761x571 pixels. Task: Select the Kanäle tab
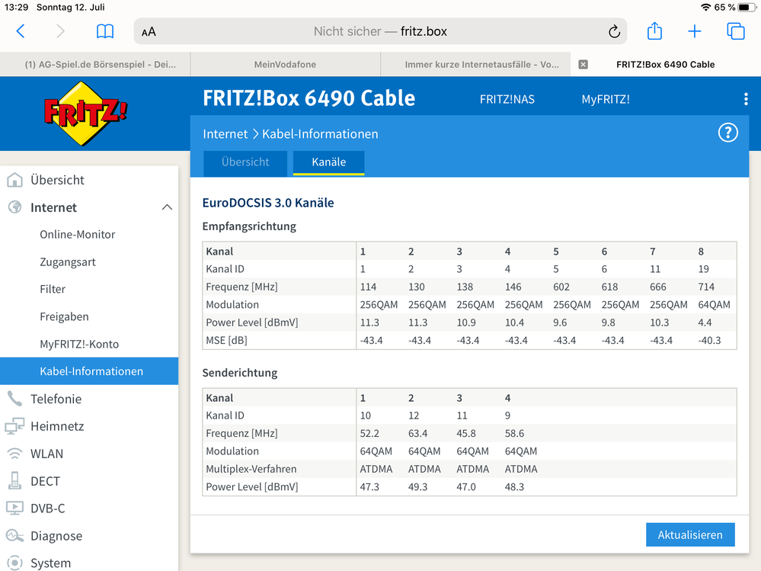tap(329, 162)
